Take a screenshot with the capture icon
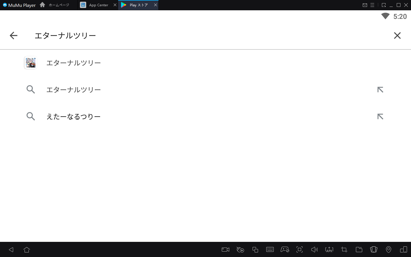 coord(299,250)
